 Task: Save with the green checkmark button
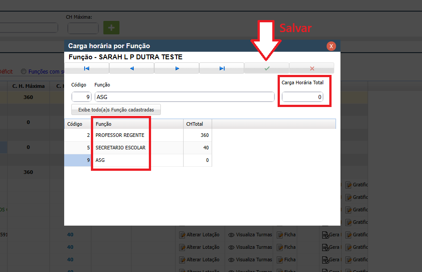point(266,68)
